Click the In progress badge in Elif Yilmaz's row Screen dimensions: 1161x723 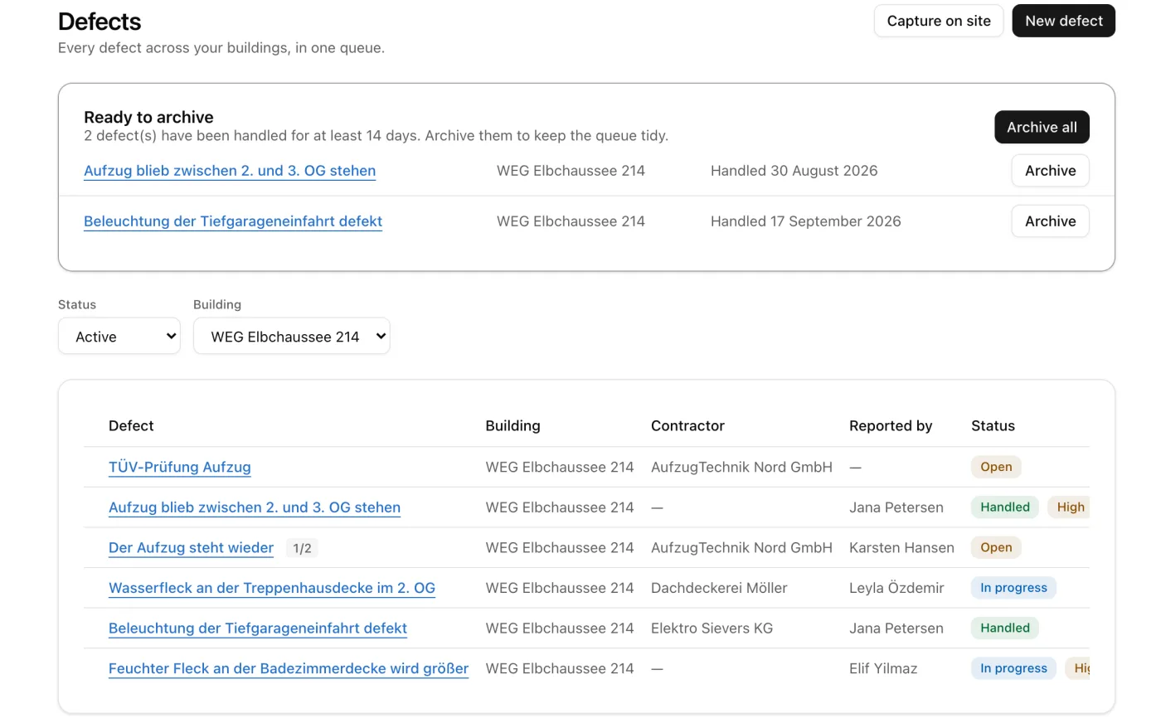tap(1013, 669)
